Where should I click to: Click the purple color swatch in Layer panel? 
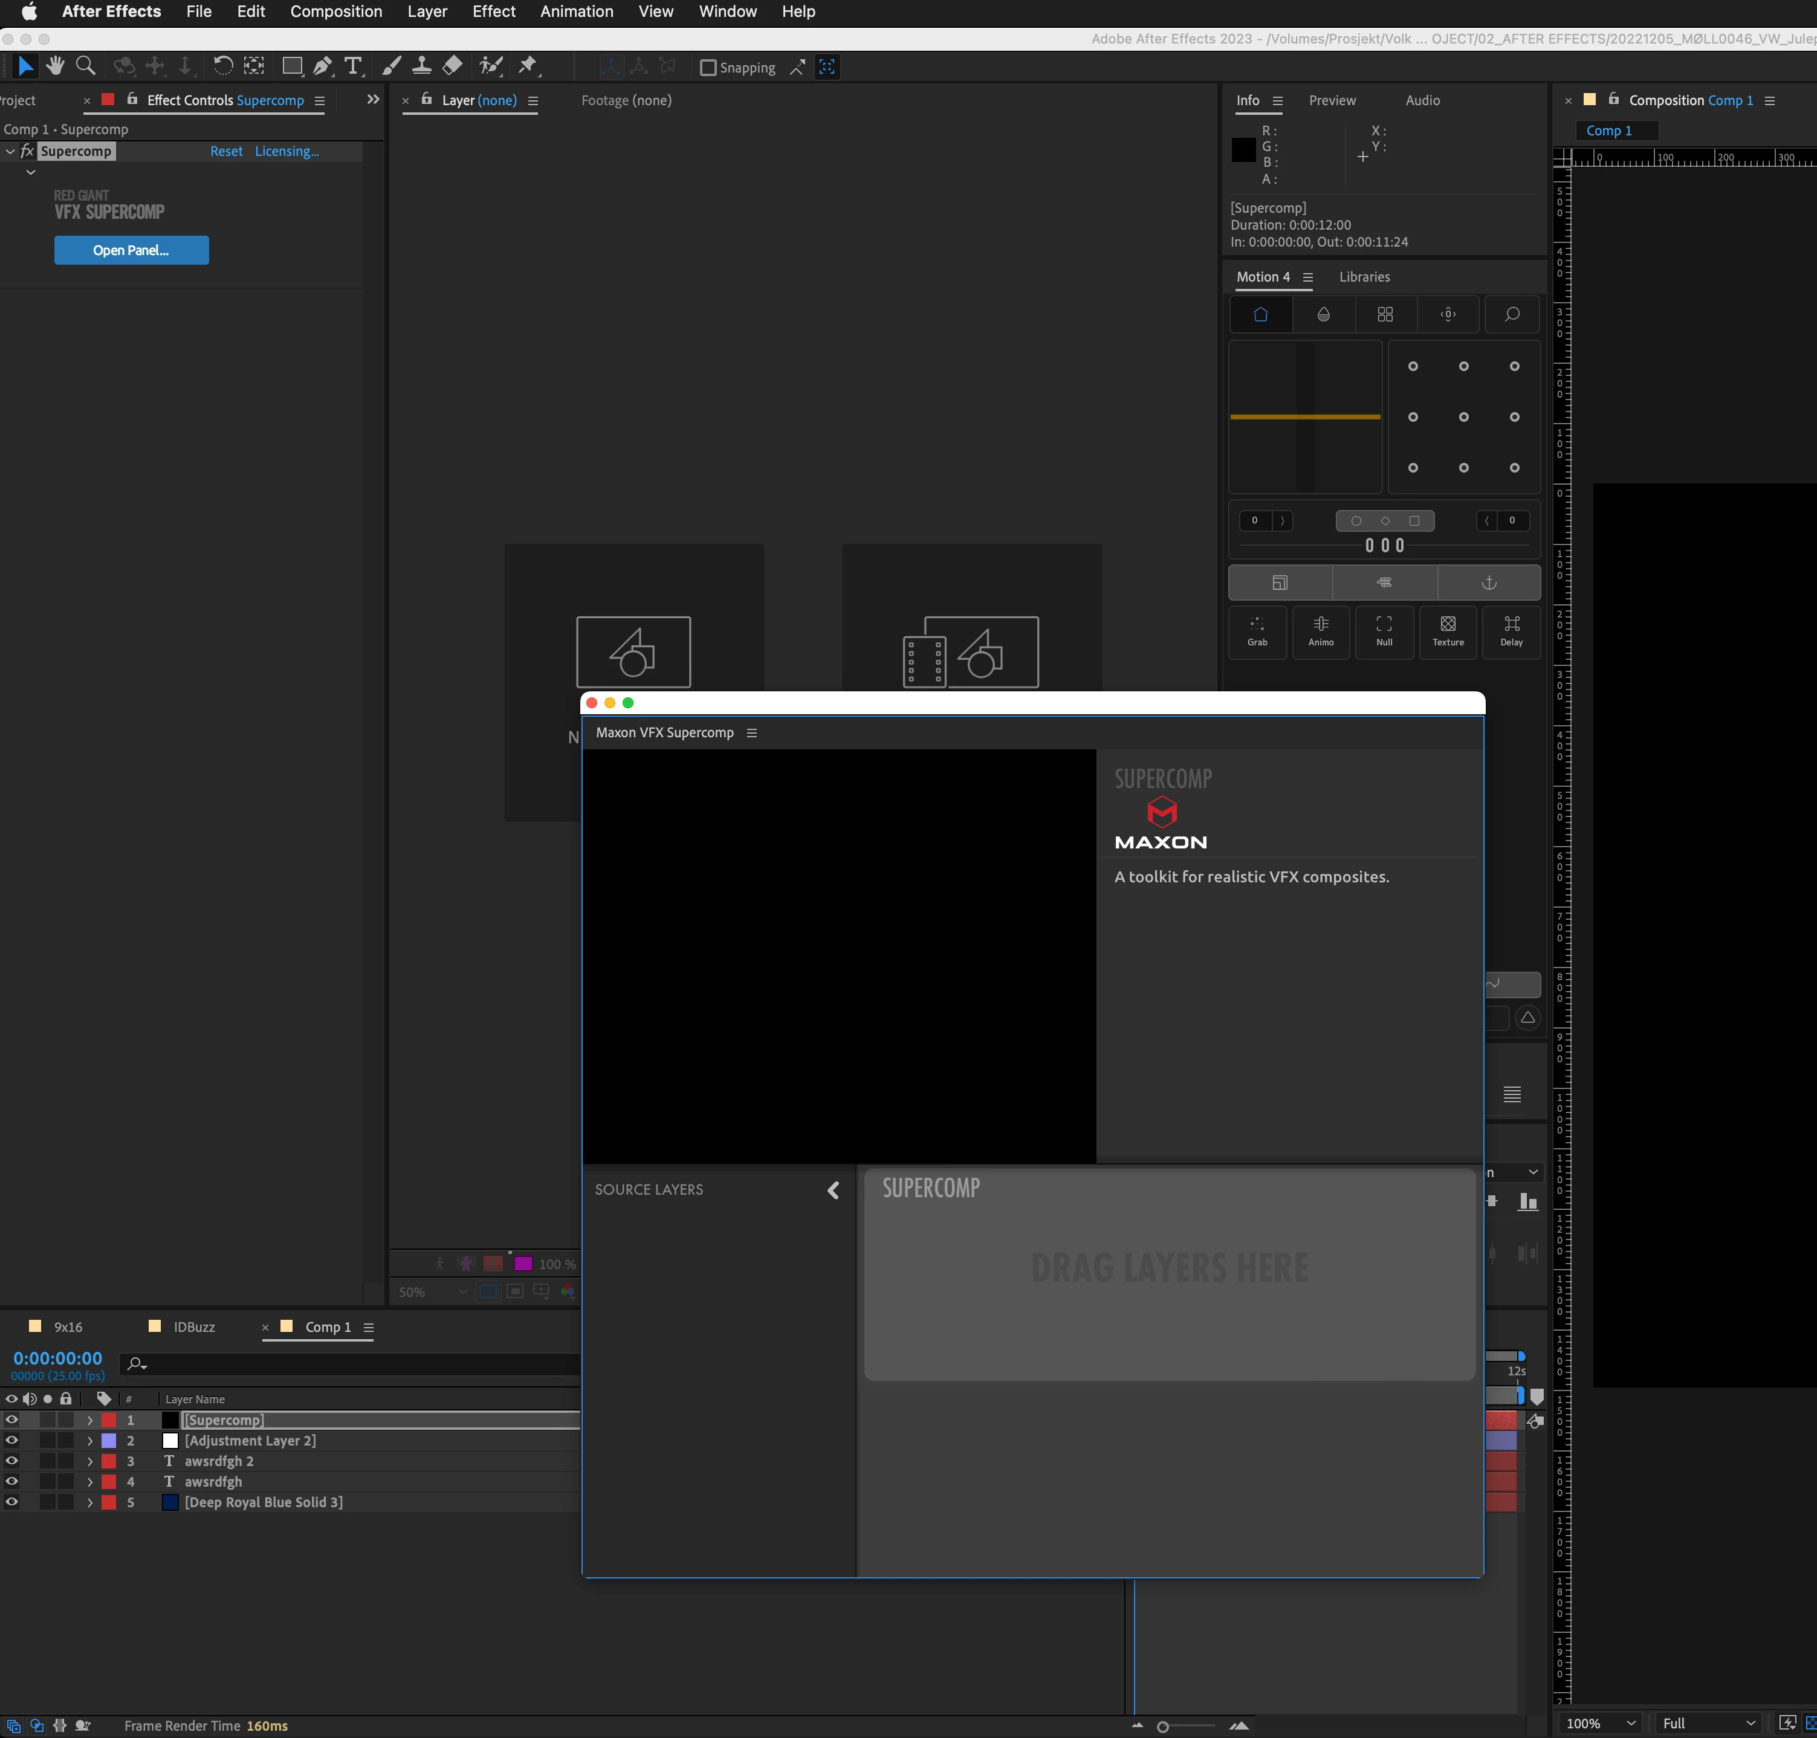point(523,1264)
